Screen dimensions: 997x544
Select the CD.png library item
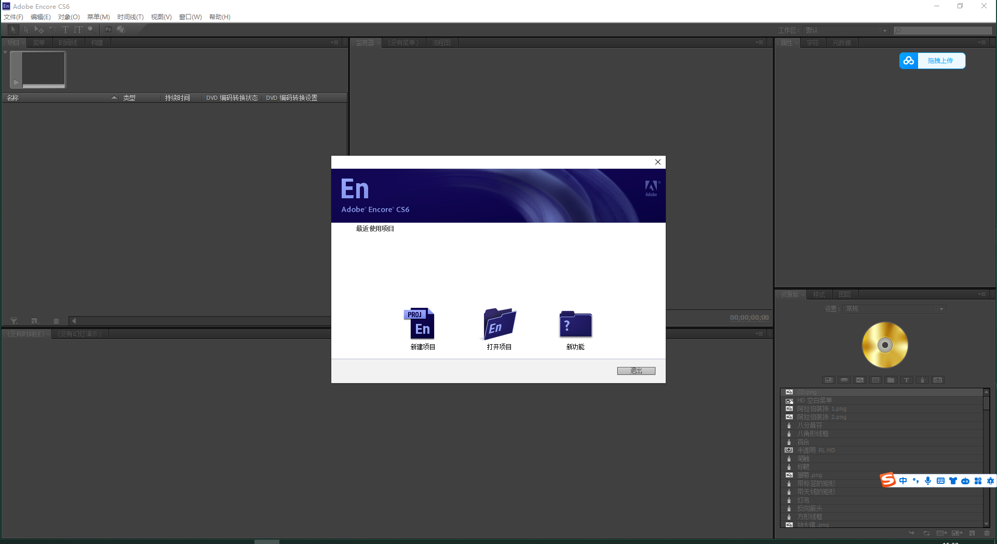[x=882, y=392]
